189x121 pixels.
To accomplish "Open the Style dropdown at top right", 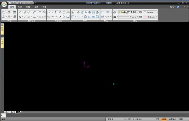I will pos(173,7).
